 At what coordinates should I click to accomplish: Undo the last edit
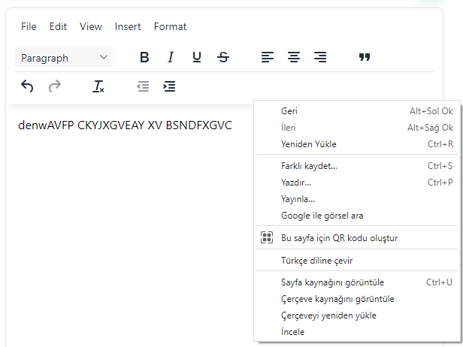click(27, 86)
